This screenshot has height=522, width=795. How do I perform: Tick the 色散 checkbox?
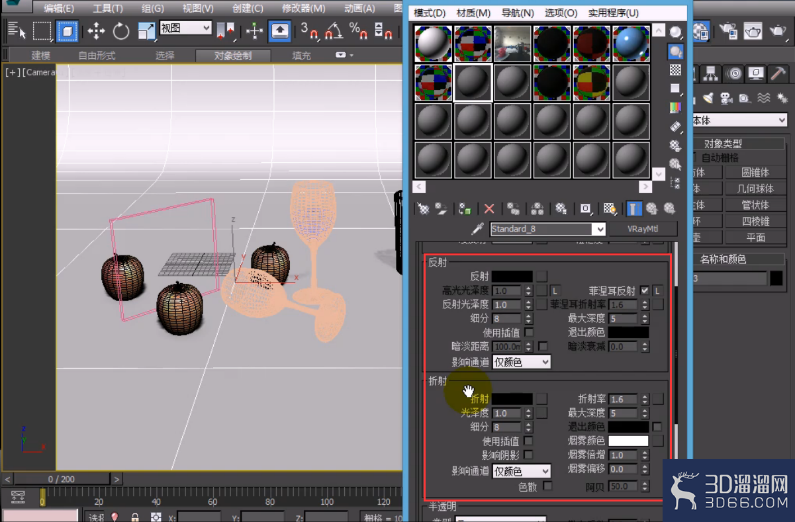tap(547, 486)
